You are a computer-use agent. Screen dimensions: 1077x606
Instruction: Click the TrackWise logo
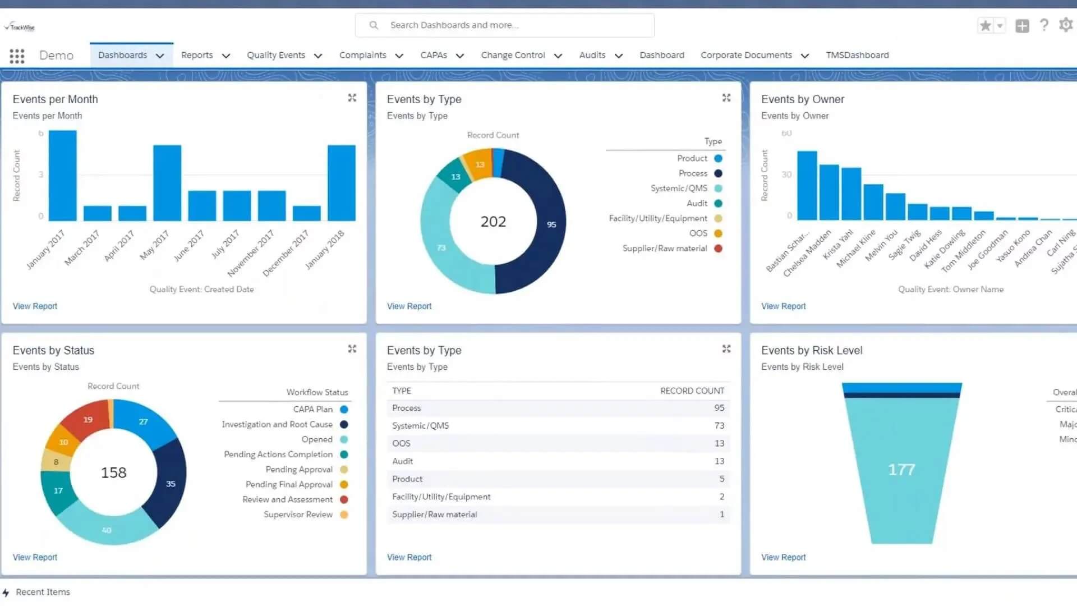tap(20, 26)
